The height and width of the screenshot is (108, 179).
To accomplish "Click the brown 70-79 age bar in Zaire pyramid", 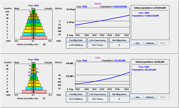I will coord(34,69).
